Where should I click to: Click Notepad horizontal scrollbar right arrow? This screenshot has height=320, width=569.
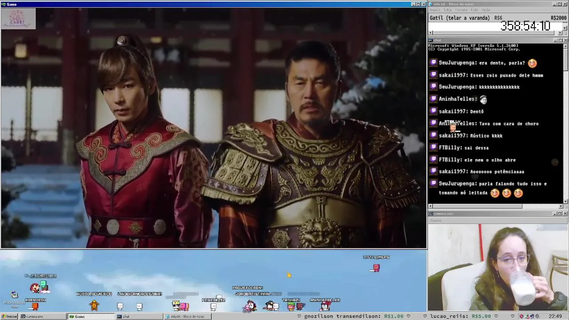coord(561,33)
